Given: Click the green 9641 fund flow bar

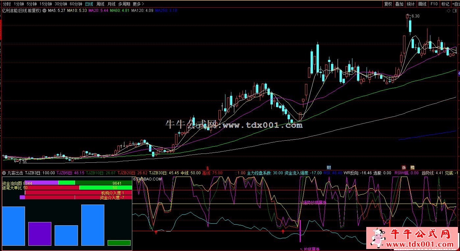Looking at the screenshot, I should click(103, 183).
